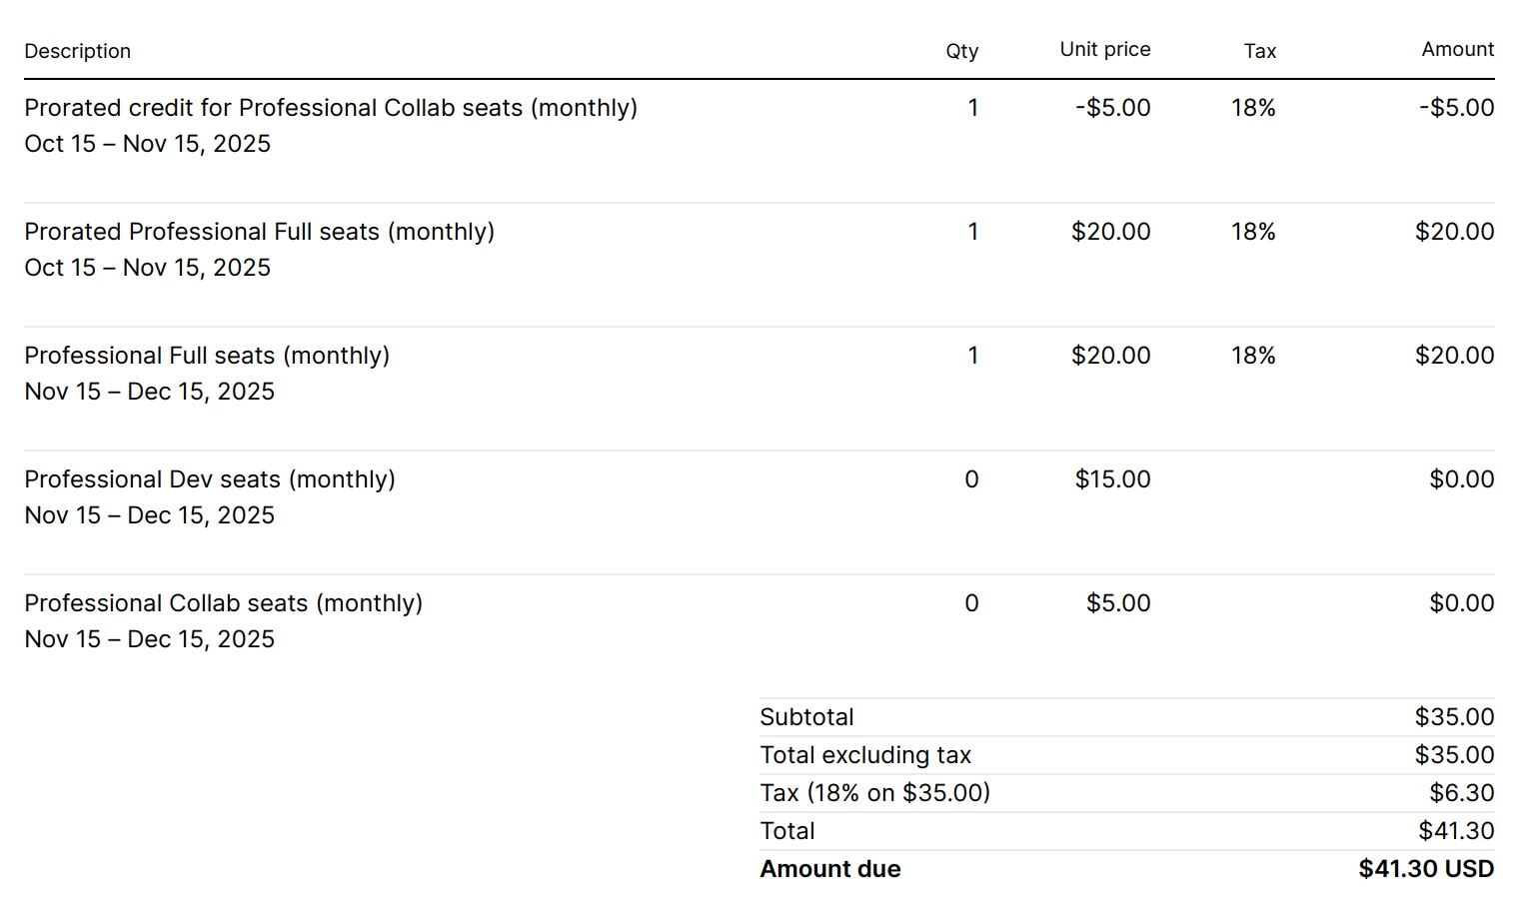This screenshot has width=1539, height=923.
Task: Click the $15.00 unit price value
Action: (x=1112, y=479)
